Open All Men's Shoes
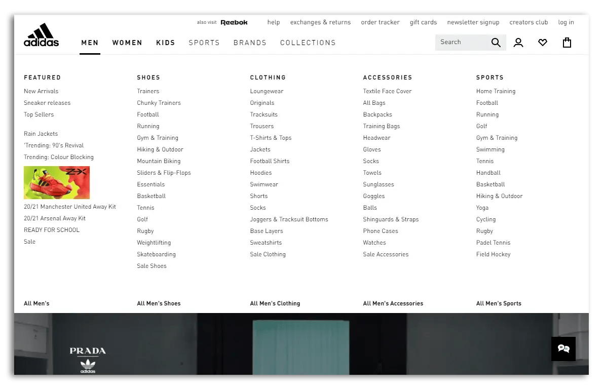This screenshot has height=390, width=603. pyautogui.click(x=159, y=303)
